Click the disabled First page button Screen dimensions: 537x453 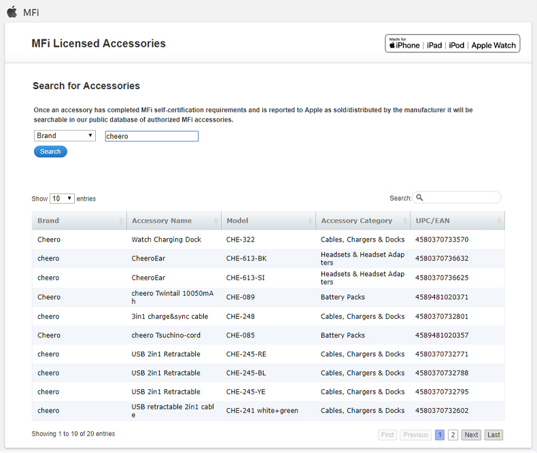(x=387, y=435)
